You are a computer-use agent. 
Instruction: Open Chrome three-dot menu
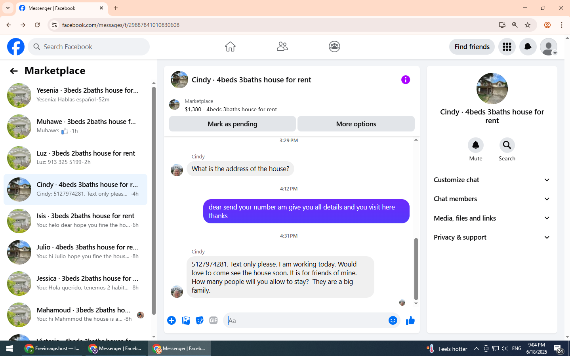tap(562, 25)
